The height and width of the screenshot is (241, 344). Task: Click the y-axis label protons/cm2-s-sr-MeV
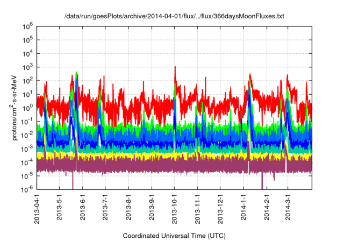tap(14, 108)
